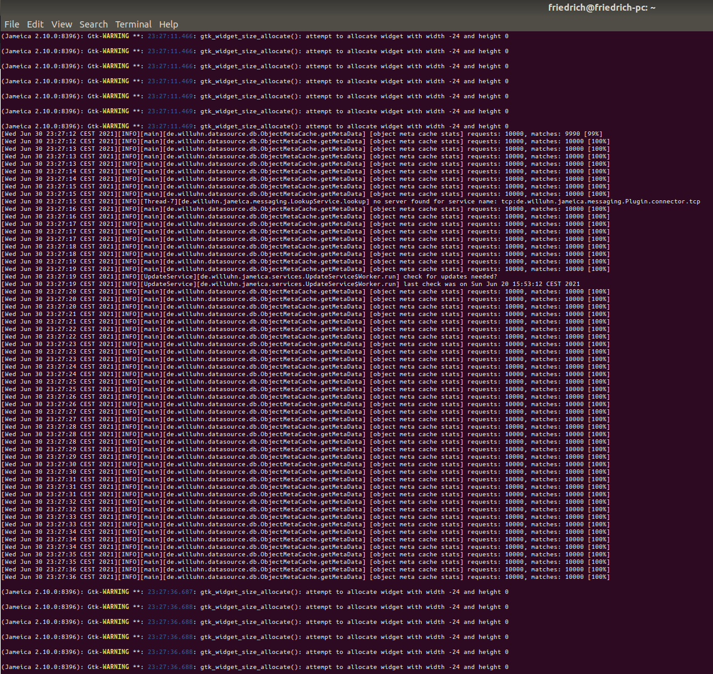Open the Terminal menu
This screenshot has width=713, height=674.
click(x=133, y=24)
